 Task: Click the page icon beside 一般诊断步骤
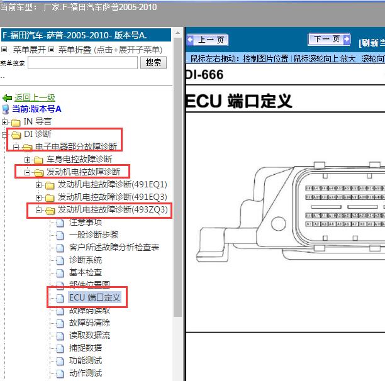pos(60,235)
